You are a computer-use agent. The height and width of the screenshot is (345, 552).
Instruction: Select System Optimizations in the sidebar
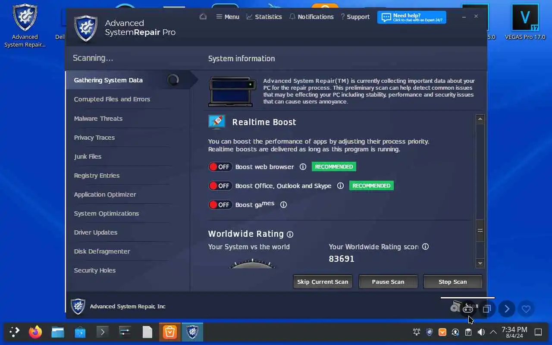tap(107, 213)
